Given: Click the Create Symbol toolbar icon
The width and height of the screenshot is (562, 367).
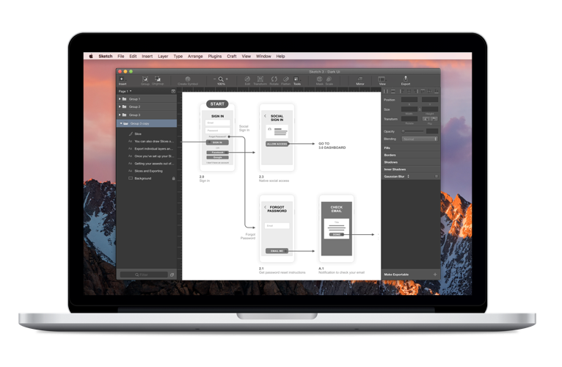Looking at the screenshot, I should click(187, 81).
